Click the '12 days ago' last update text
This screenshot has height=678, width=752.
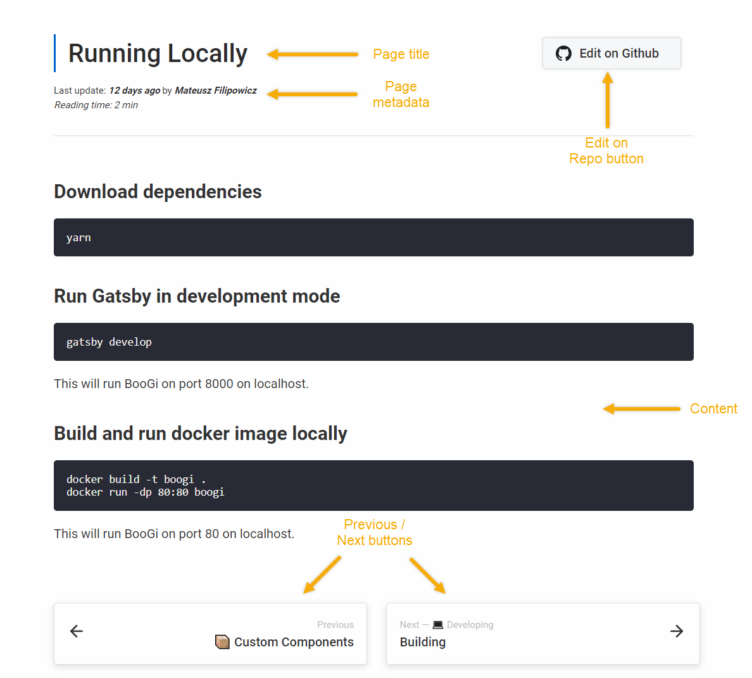pyautogui.click(x=134, y=90)
